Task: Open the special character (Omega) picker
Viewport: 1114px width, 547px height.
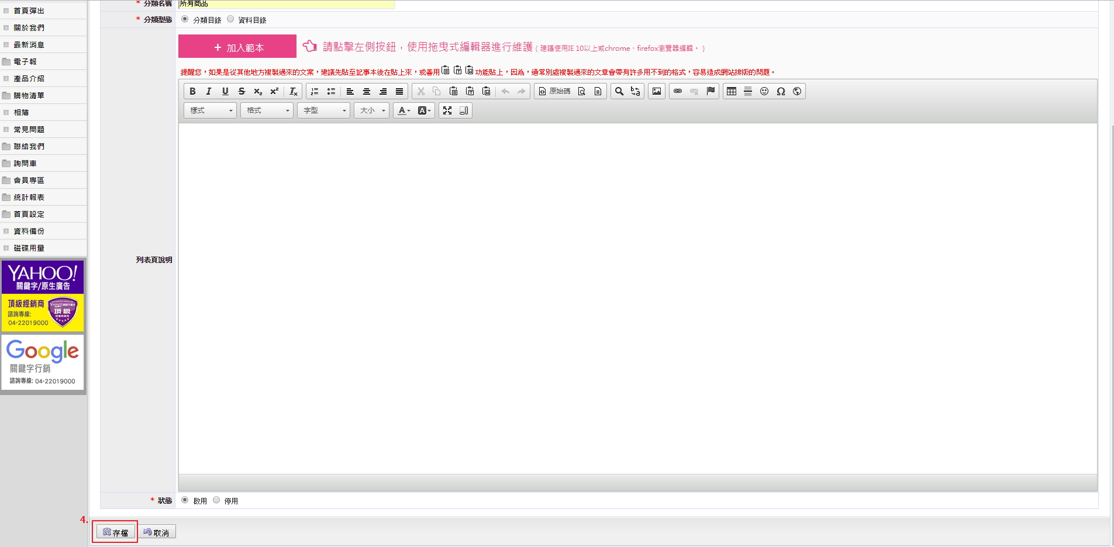Action: point(781,91)
